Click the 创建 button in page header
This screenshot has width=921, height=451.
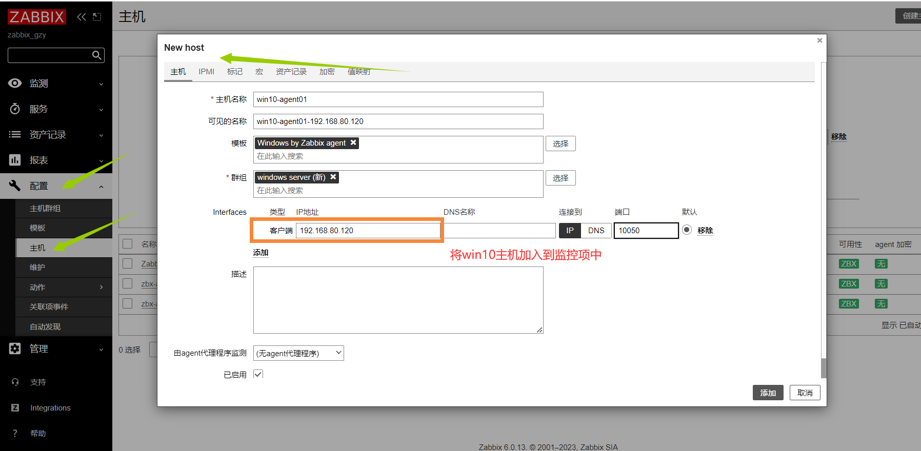click(x=909, y=16)
